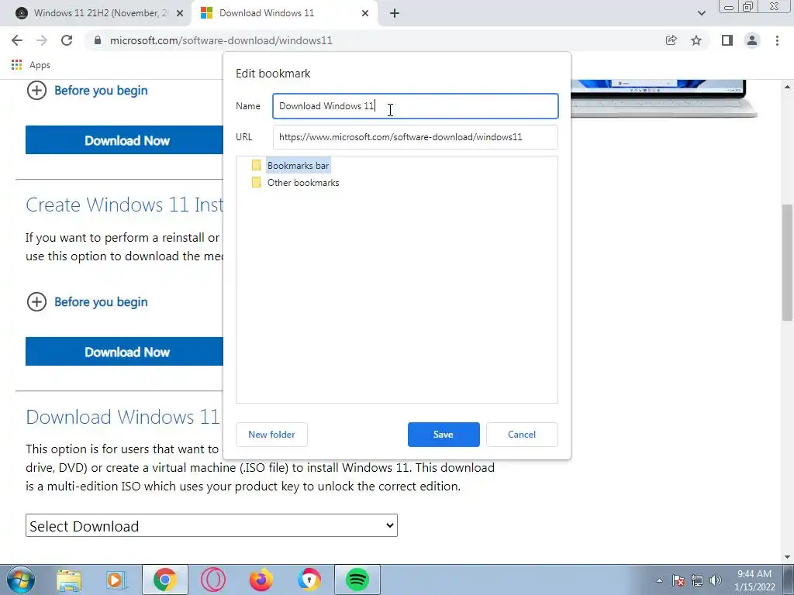Click the taskbar clock 9:44 AM
Image resolution: width=794 pixels, height=595 pixels.
[754, 580]
